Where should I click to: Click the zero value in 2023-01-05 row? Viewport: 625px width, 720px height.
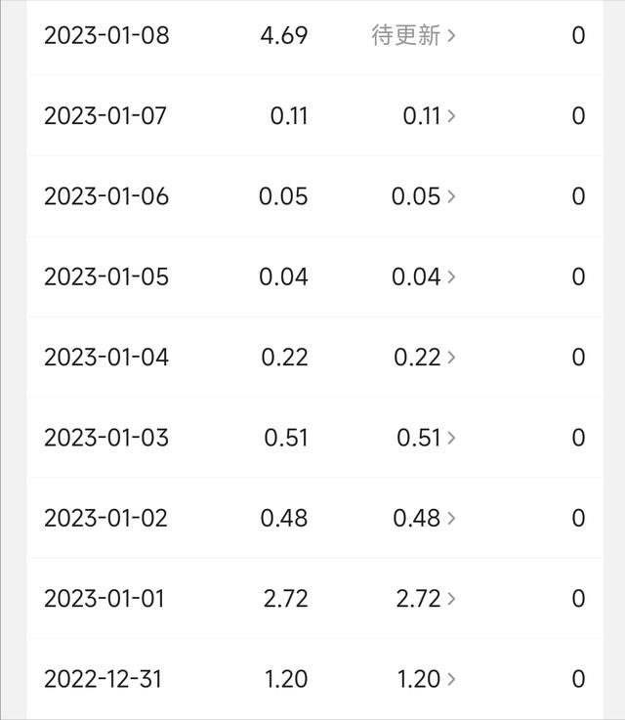pyautogui.click(x=578, y=277)
